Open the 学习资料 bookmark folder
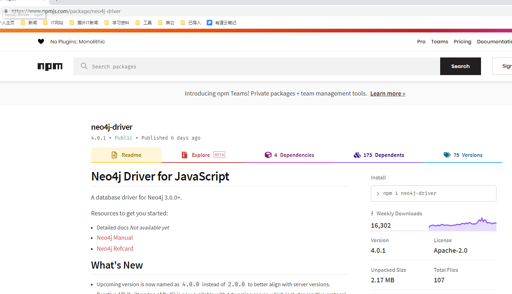 pos(117,23)
